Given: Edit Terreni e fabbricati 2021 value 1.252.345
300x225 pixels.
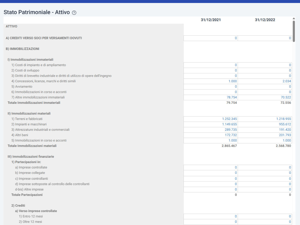Looking at the screenshot, I should pos(211,119).
